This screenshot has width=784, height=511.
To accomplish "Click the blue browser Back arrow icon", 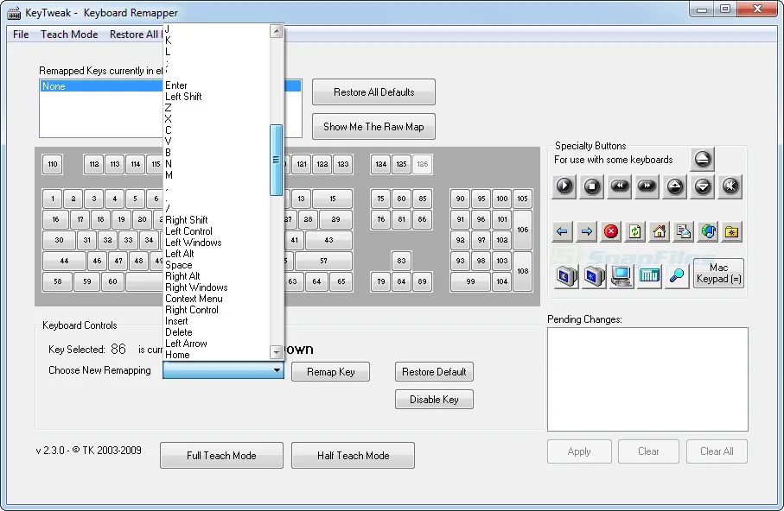I will (562, 232).
